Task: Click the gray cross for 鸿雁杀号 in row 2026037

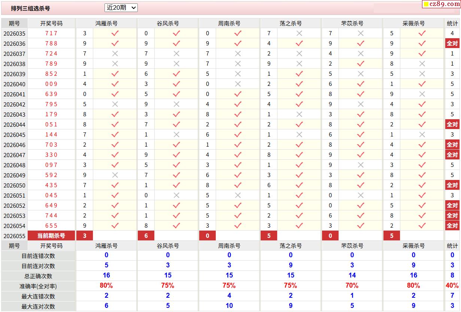Action: coord(115,54)
